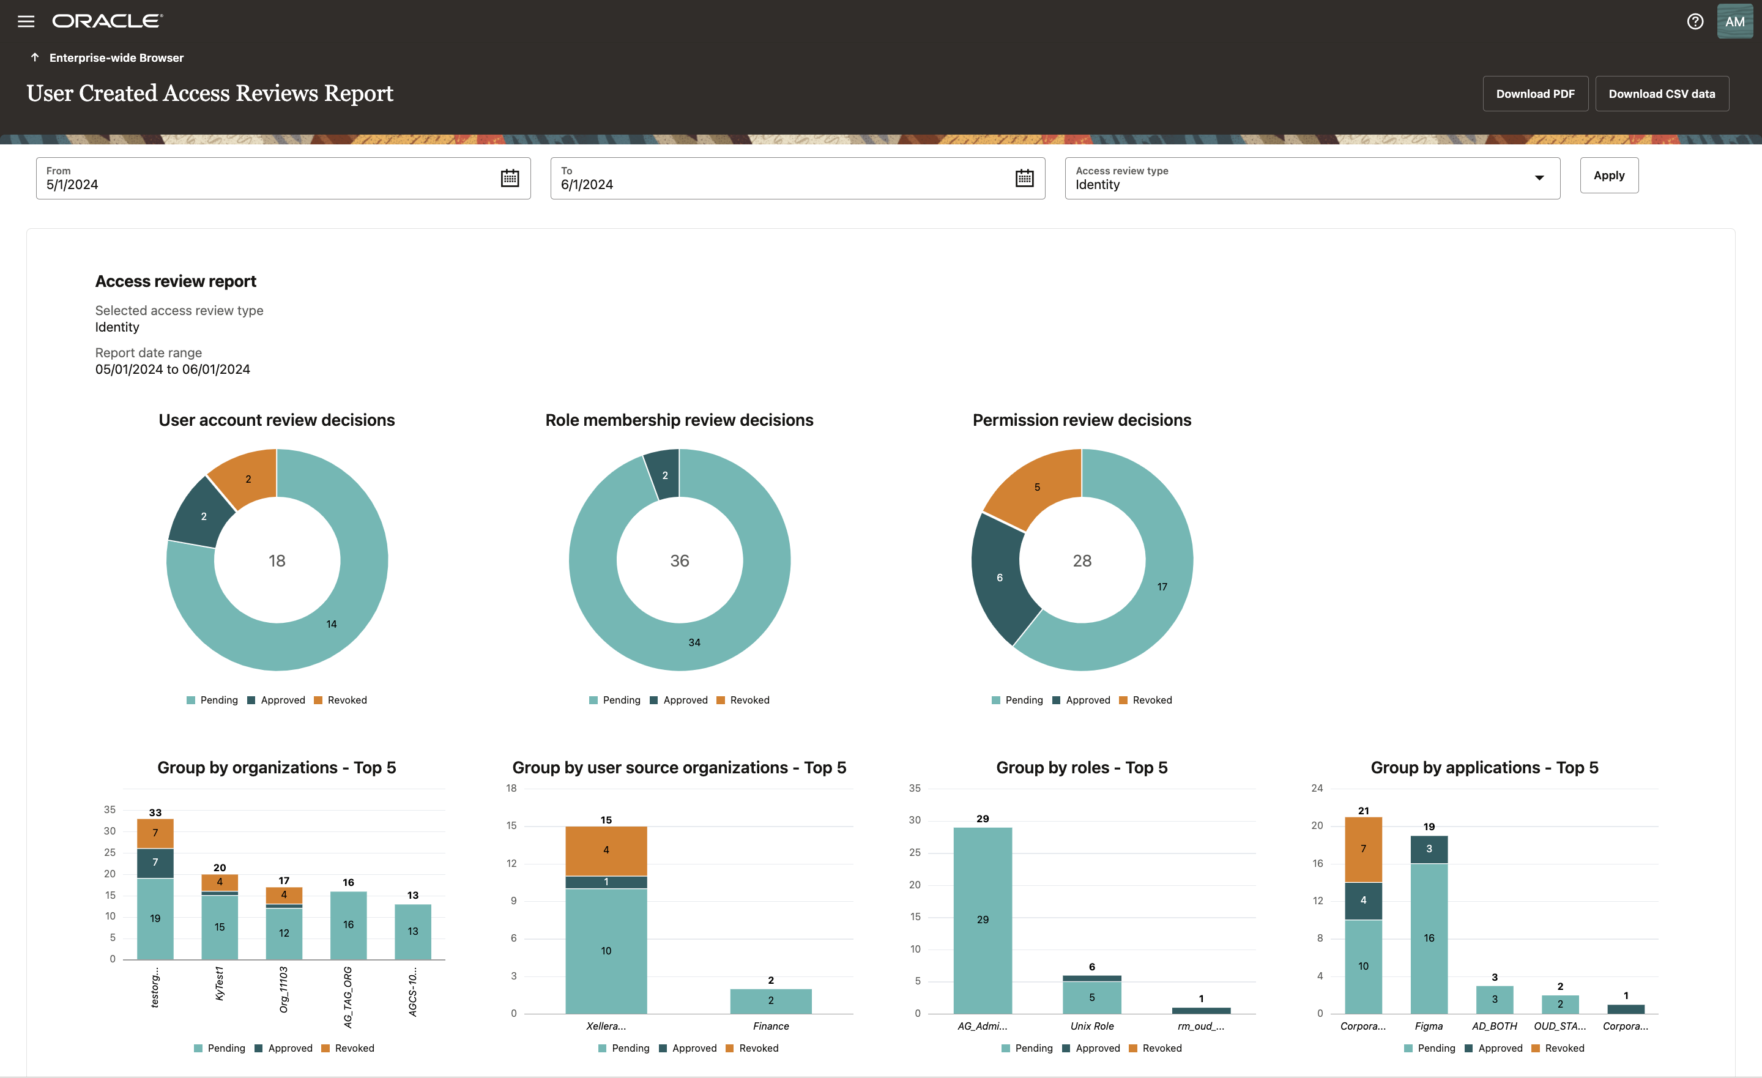Click inside the From date input field
The height and width of the screenshot is (1078, 1762).
coord(215,184)
